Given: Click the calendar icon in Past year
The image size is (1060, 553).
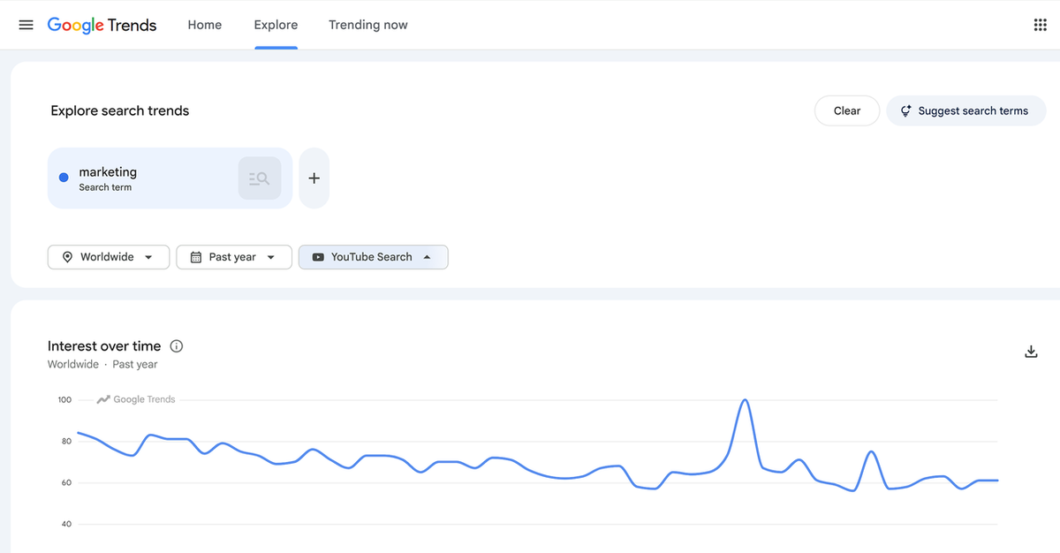Looking at the screenshot, I should [195, 257].
